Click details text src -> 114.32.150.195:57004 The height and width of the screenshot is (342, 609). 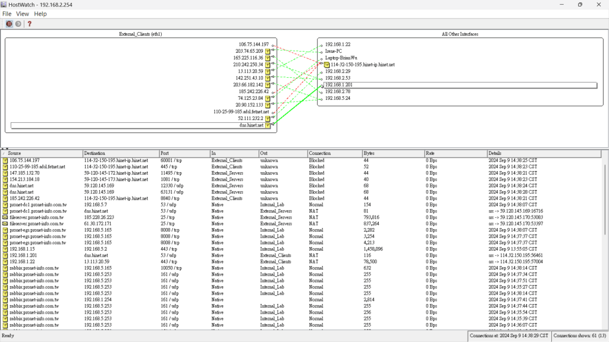(516, 262)
